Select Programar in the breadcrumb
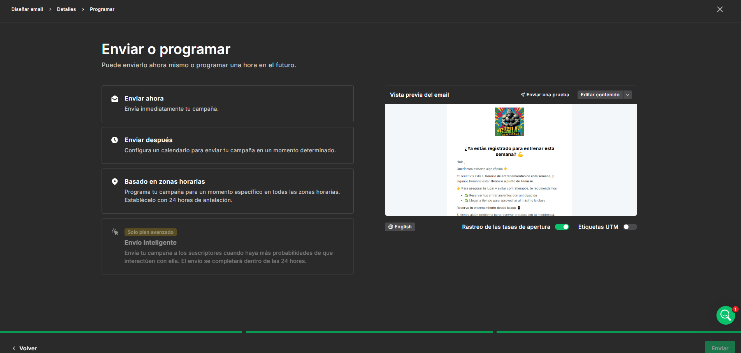The image size is (741, 353). pyautogui.click(x=102, y=9)
